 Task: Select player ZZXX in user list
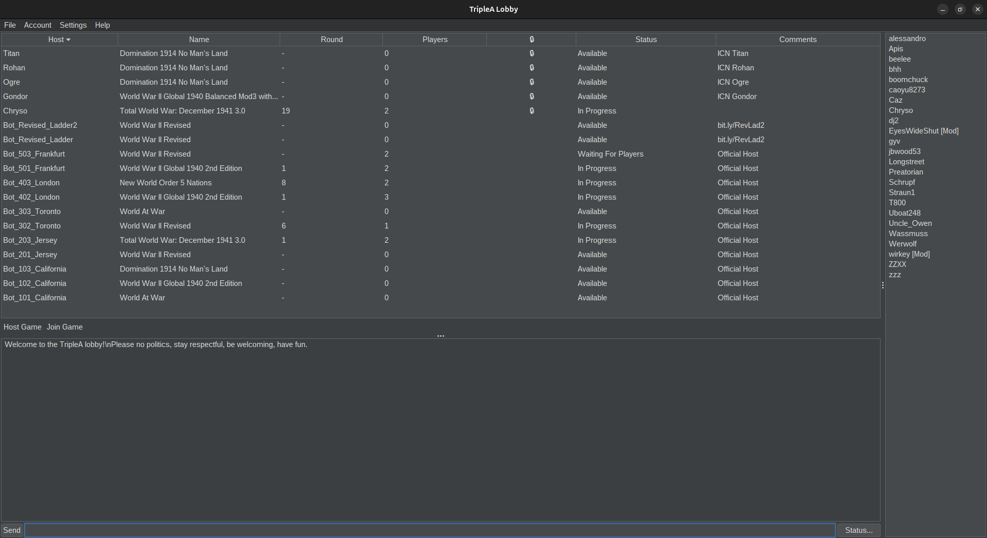[897, 264]
